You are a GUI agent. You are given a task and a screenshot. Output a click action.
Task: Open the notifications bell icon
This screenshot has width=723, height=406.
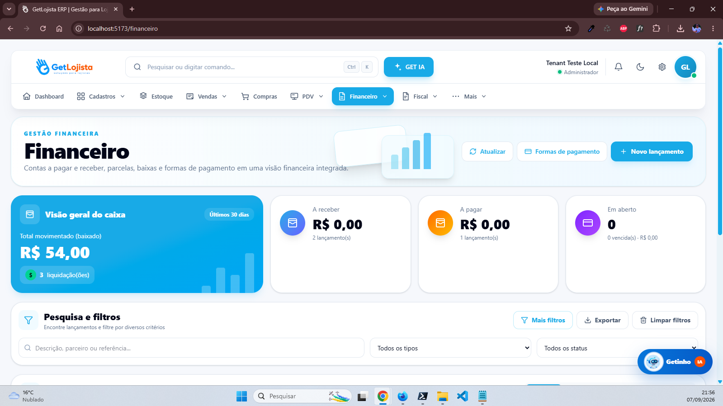coord(619,67)
